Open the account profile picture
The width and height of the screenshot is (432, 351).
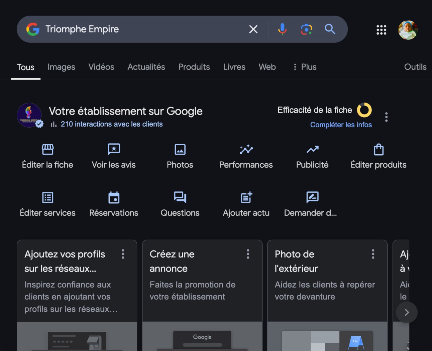[x=408, y=30]
